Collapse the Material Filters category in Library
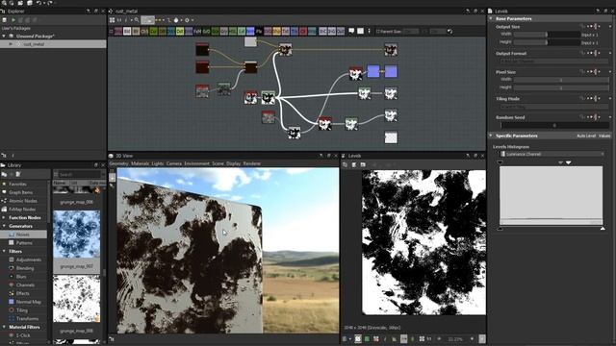 4,327
